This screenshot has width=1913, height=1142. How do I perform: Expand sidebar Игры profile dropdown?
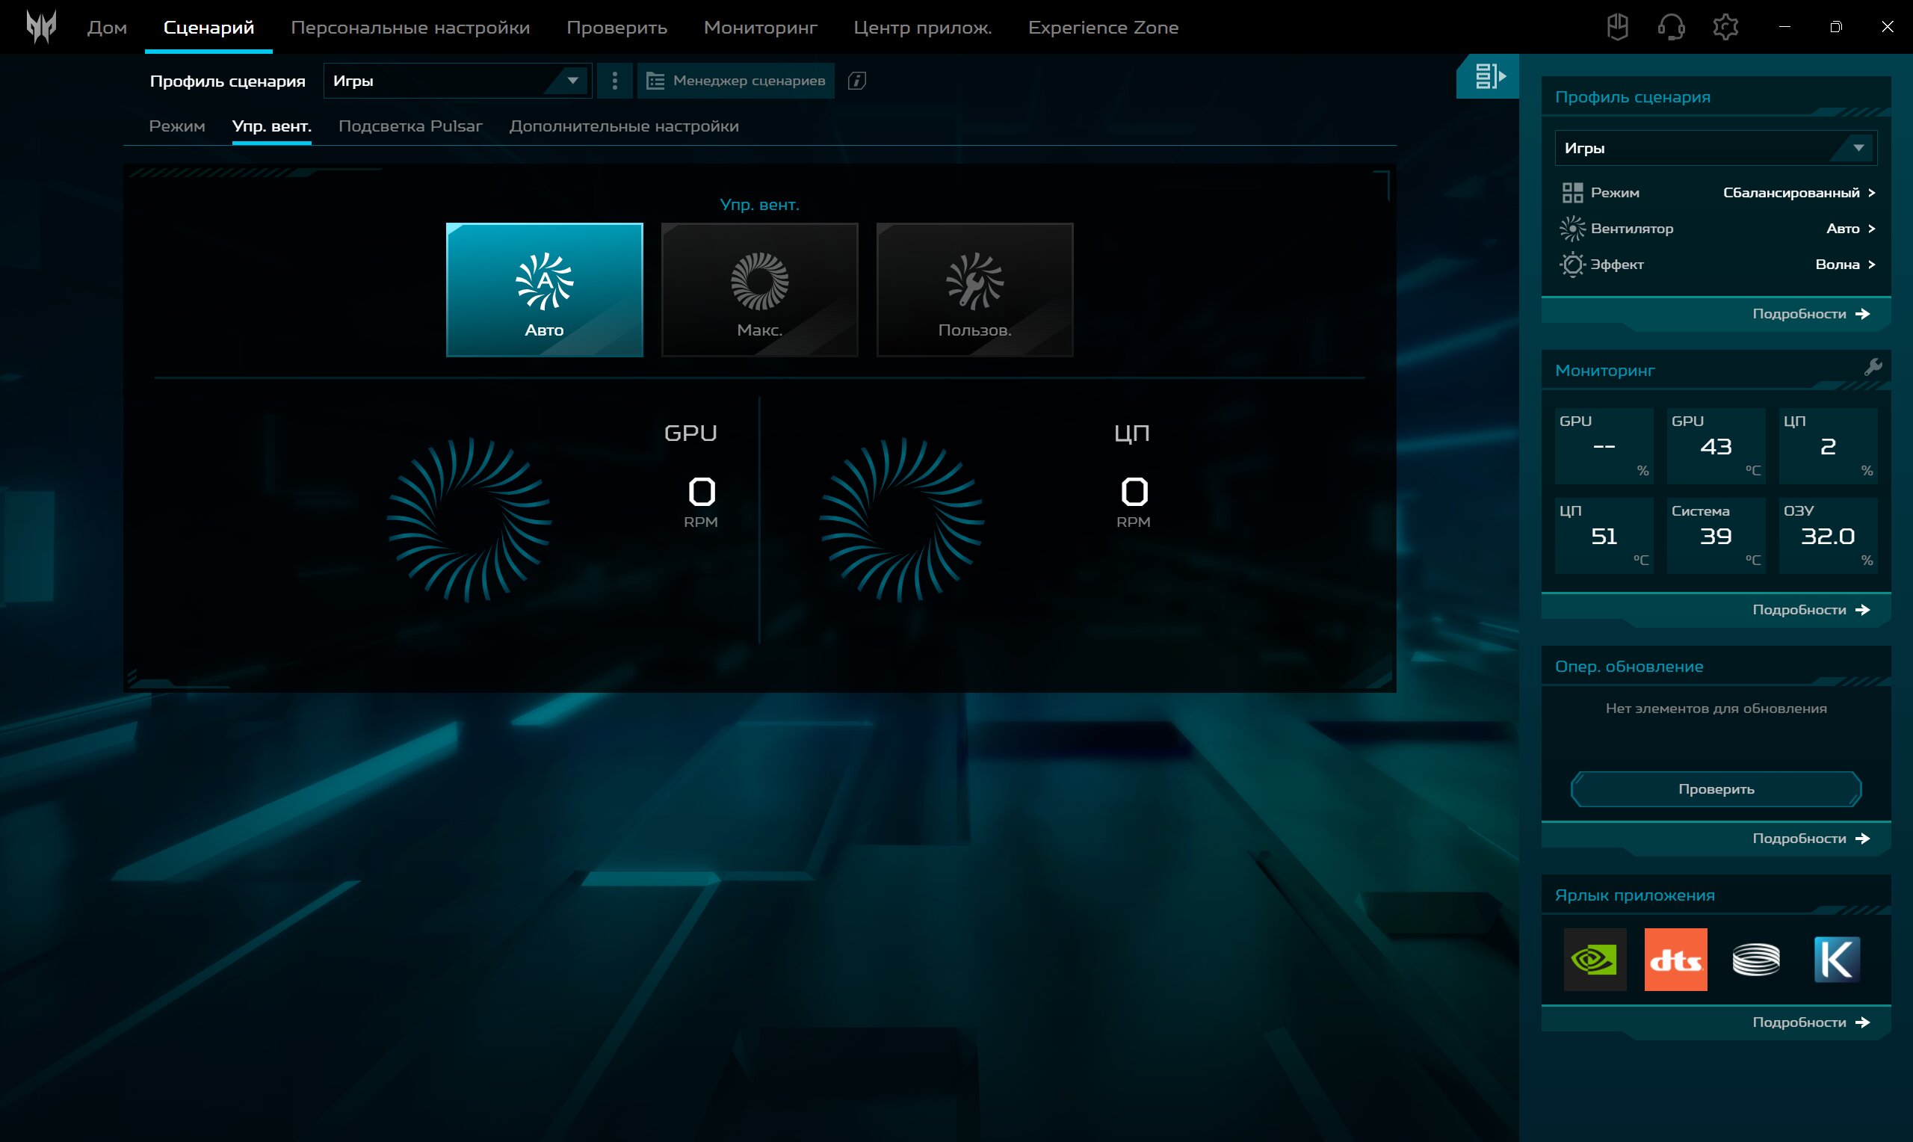tap(1715, 148)
